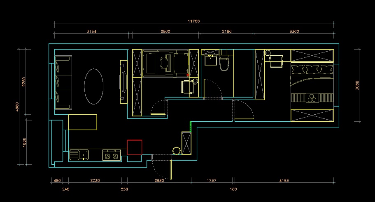Click the 2230 kitchen dimension text
375x202 pixels.
95,180
